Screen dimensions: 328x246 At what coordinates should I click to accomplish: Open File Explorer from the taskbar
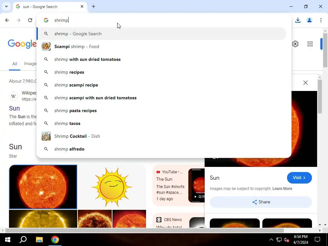coord(39,240)
